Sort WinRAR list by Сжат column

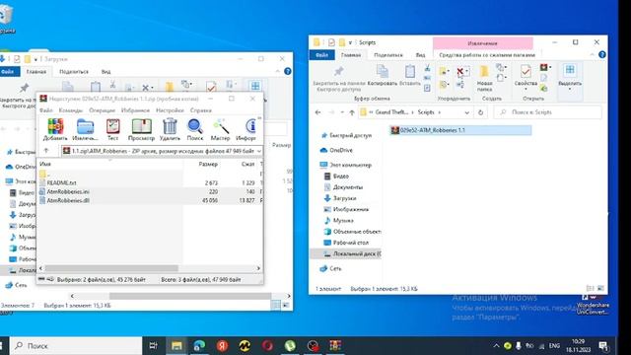coord(247,164)
